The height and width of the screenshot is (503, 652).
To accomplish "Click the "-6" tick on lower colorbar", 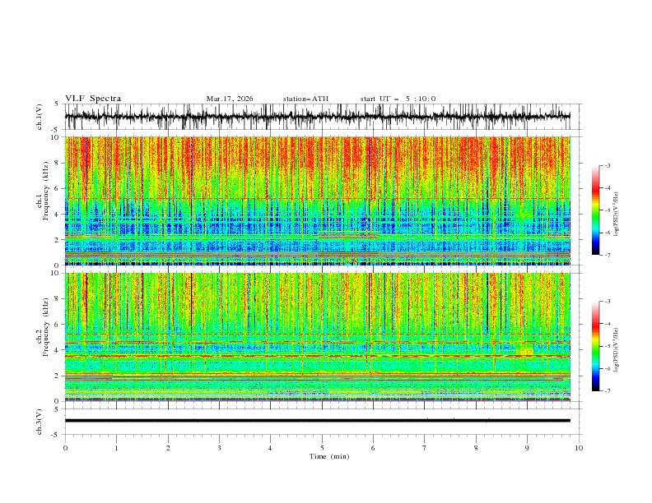I will [x=608, y=368].
